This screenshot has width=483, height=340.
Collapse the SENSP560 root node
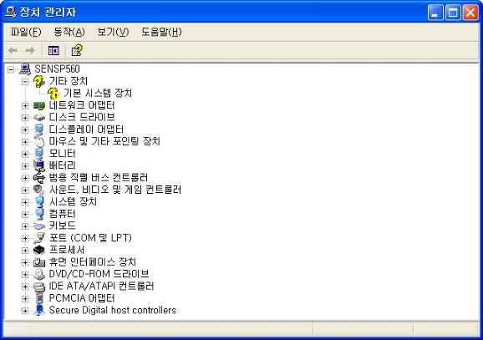click(11, 69)
